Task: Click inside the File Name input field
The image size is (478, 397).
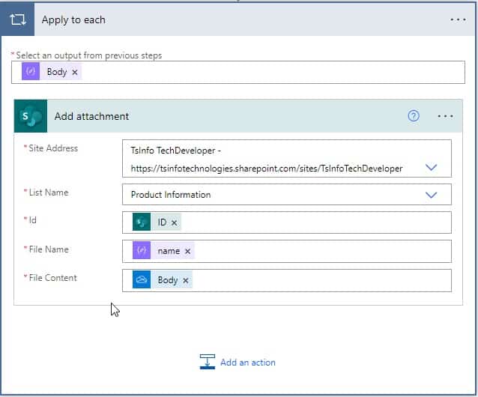Action: (x=286, y=251)
